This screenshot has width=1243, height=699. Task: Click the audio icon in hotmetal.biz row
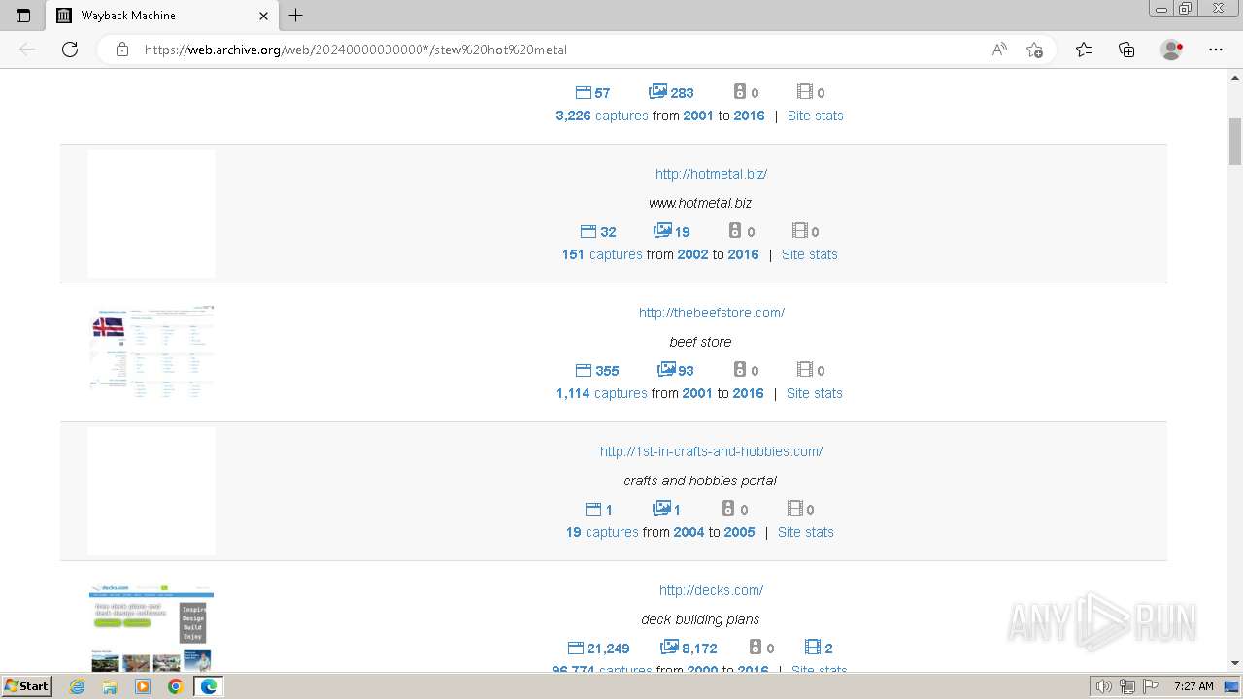tap(735, 231)
